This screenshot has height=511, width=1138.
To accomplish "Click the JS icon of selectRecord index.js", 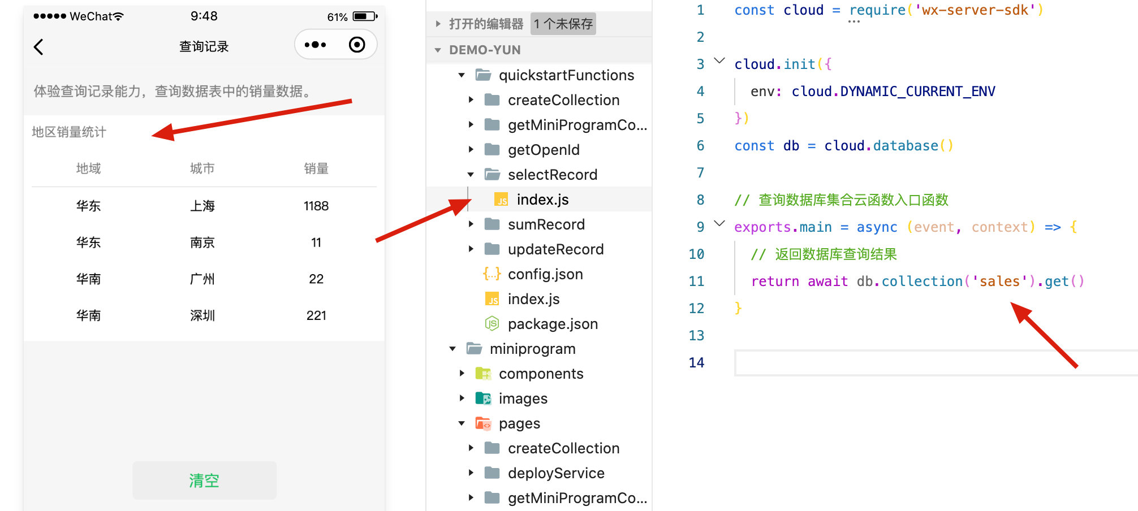I will coord(501,200).
